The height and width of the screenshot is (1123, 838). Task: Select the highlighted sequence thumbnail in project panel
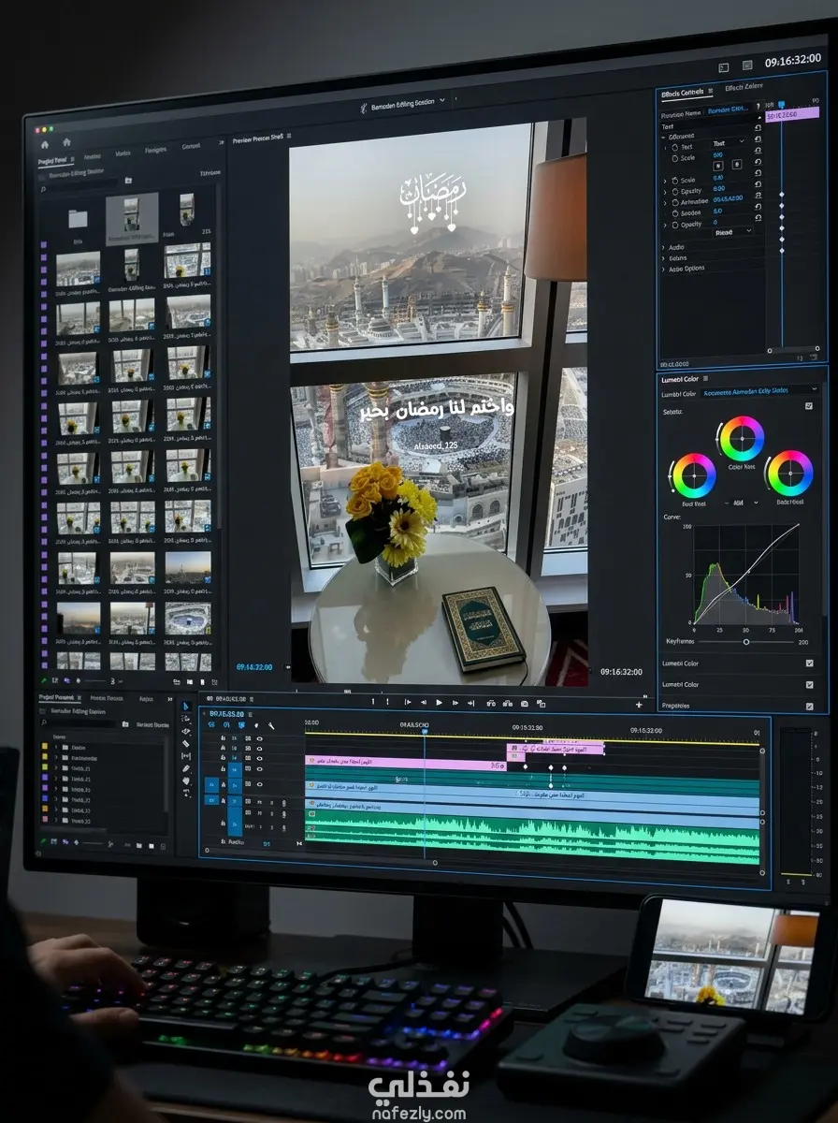[132, 217]
